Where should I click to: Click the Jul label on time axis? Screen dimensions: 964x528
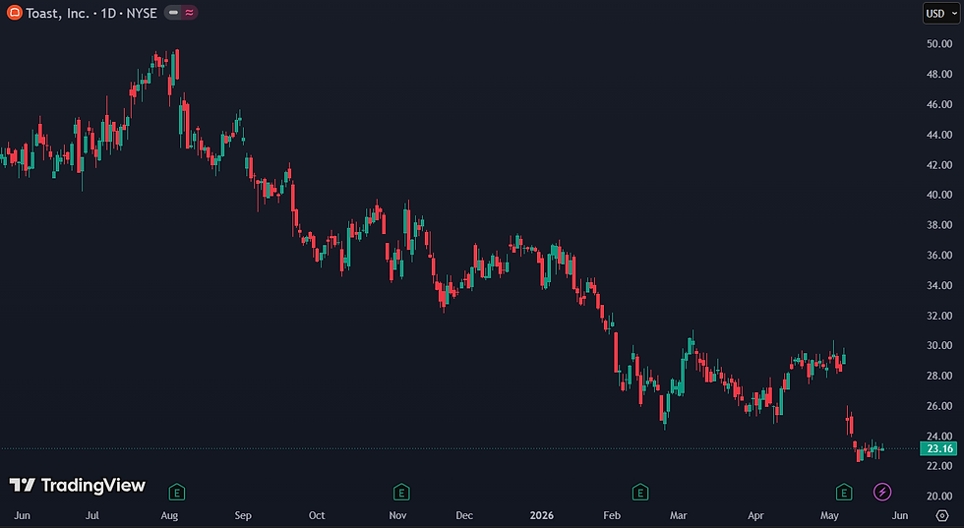pos(92,515)
